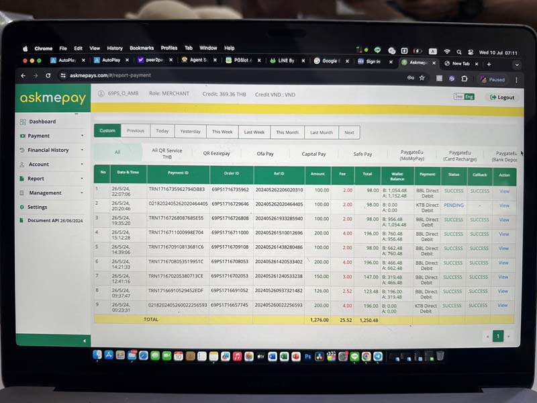This screenshot has height=403, width=537.
Task: Click the Settings gear icon in sidebar
Action: (x=23, y=207)
